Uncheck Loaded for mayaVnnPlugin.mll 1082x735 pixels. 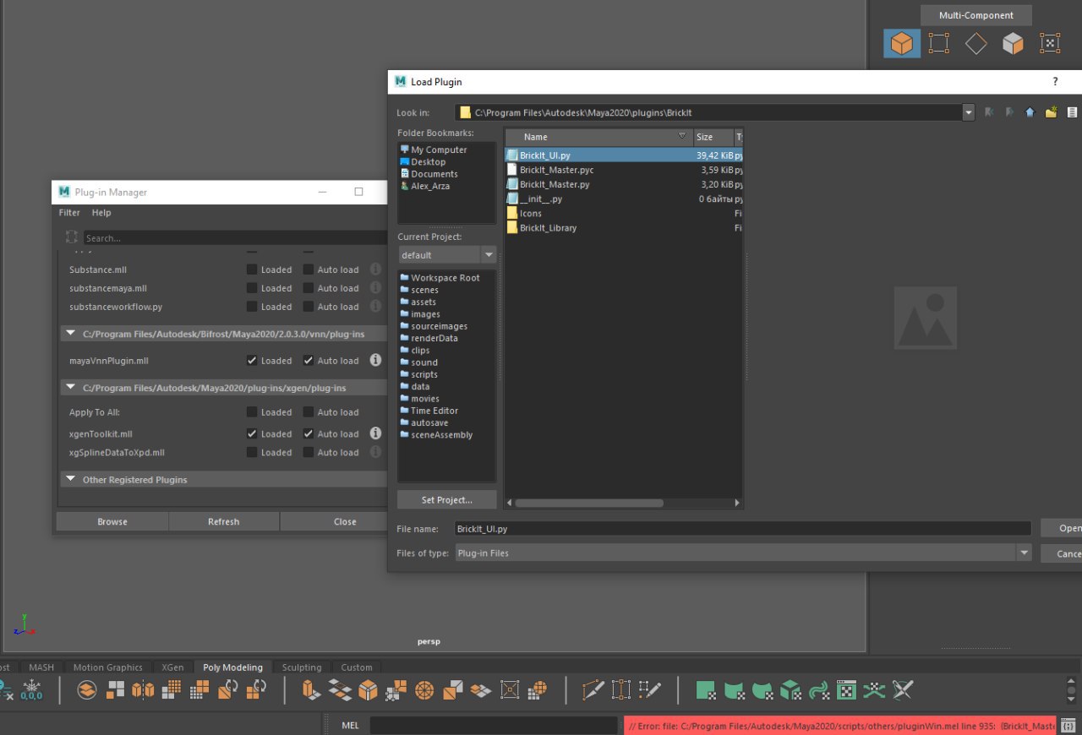click(252, 360)
